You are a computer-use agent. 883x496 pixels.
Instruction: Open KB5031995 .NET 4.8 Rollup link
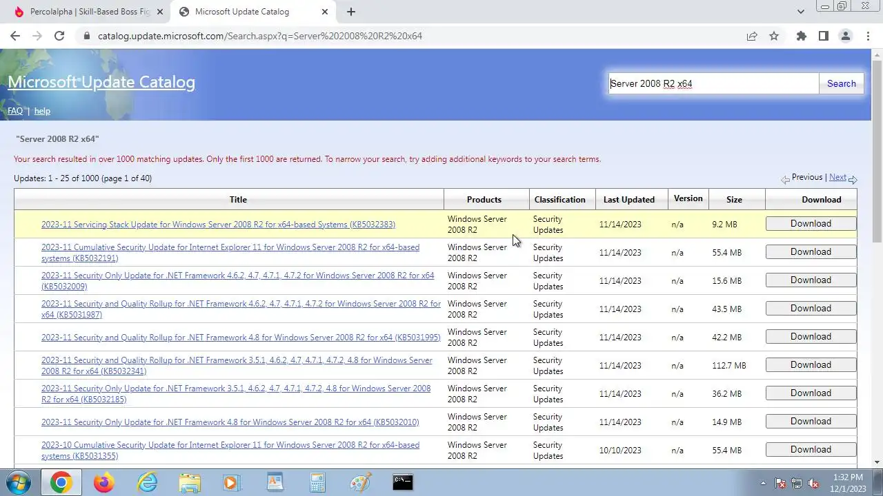point(241,338)
